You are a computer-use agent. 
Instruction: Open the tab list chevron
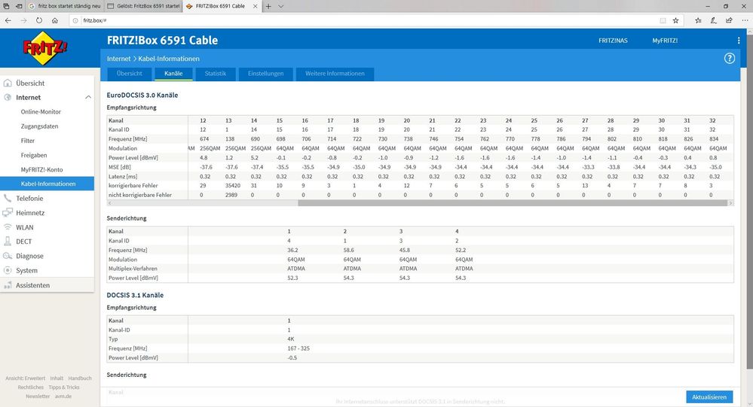pos(281,6)
